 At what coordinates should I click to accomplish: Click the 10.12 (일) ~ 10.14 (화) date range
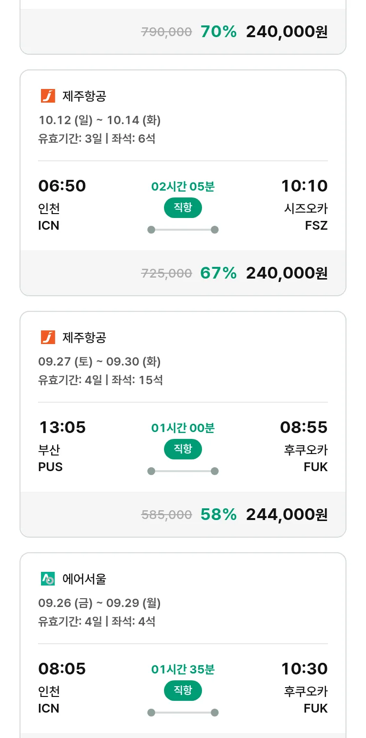tap(100, 120)
